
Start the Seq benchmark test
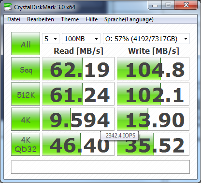(x=26, y=69)
